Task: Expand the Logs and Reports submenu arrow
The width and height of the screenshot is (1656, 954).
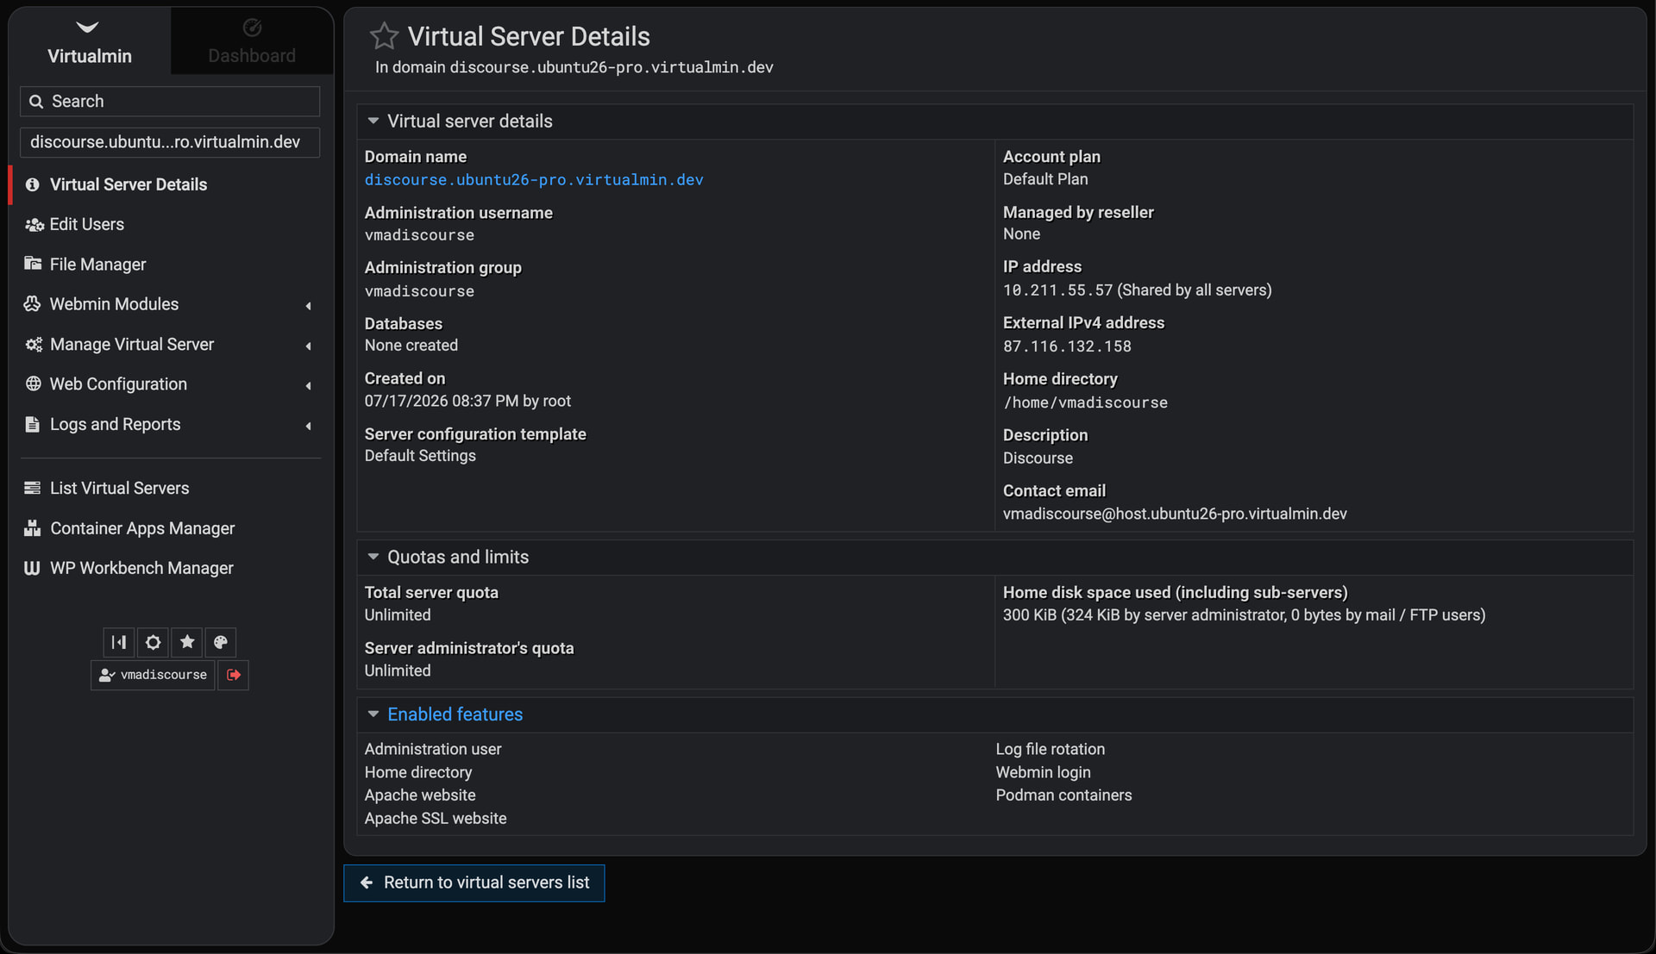Action: [308, 426]
